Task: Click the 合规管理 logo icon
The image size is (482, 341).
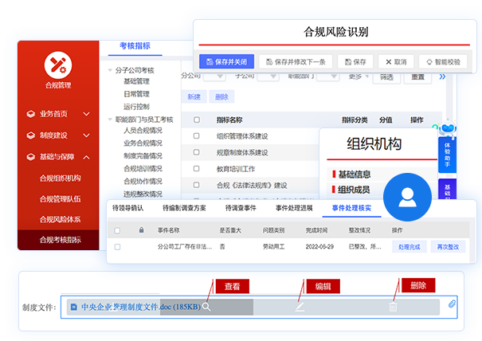Action: (57, 64)
